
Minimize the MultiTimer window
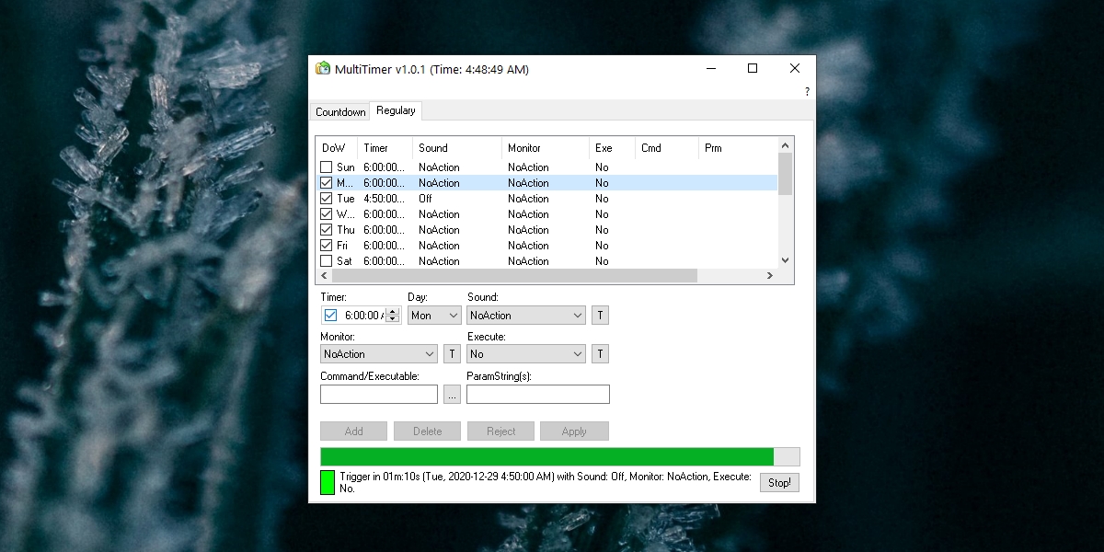point(710,69)
